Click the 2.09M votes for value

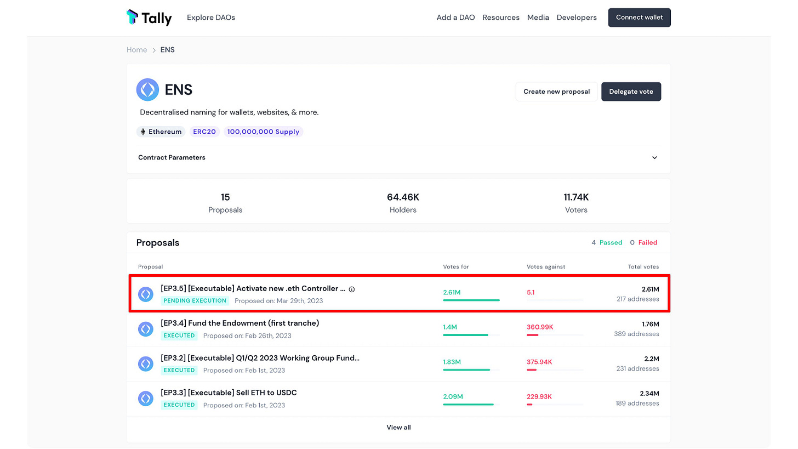point(453,396)
